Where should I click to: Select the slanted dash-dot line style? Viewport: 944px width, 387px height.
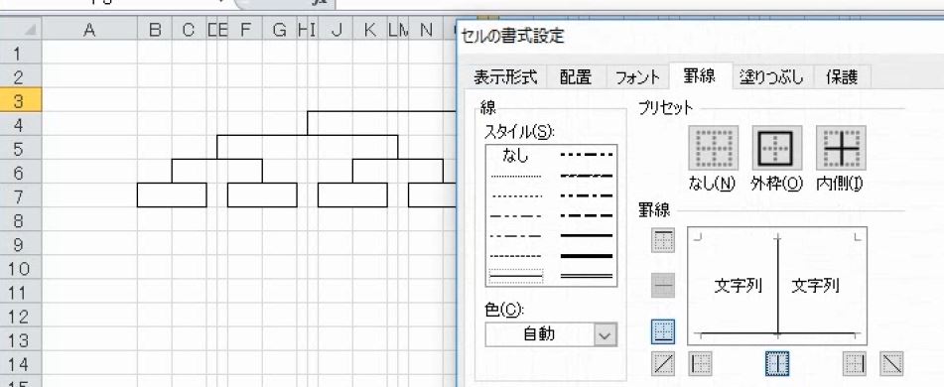coord(586,176)
